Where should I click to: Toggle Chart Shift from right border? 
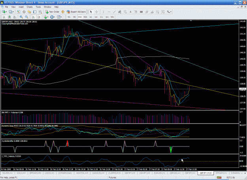39,17
